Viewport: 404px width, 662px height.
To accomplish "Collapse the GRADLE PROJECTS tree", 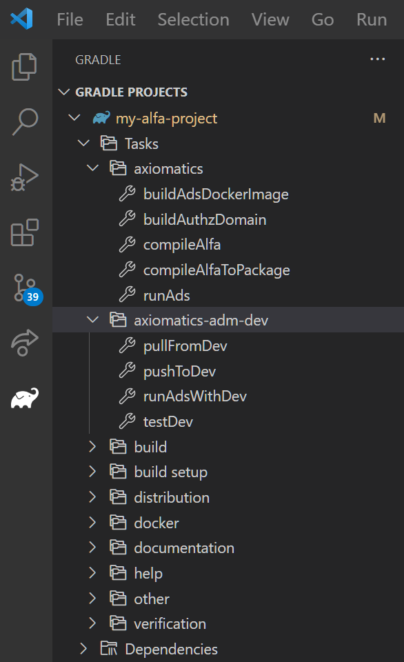I will coord(64,92).
